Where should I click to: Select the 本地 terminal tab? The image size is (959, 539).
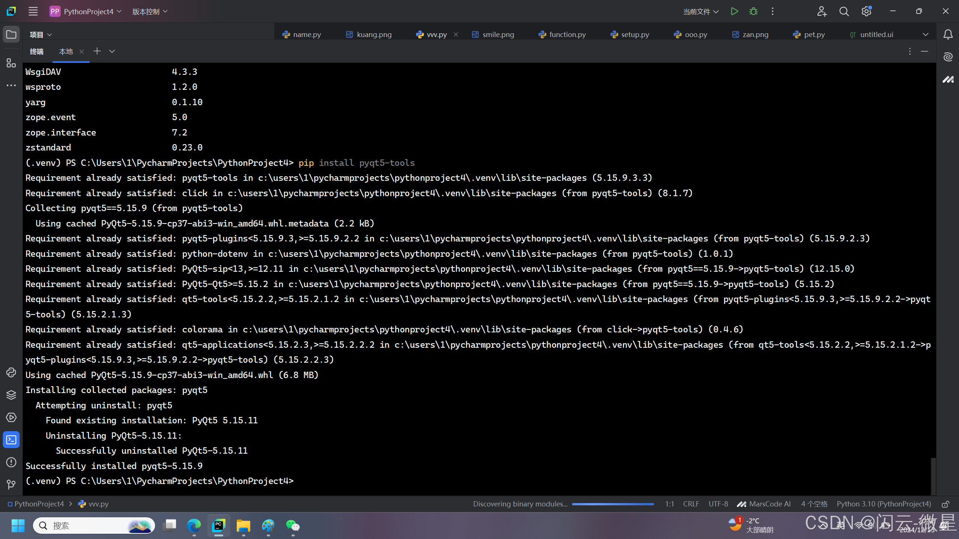[x=66, y=51]
